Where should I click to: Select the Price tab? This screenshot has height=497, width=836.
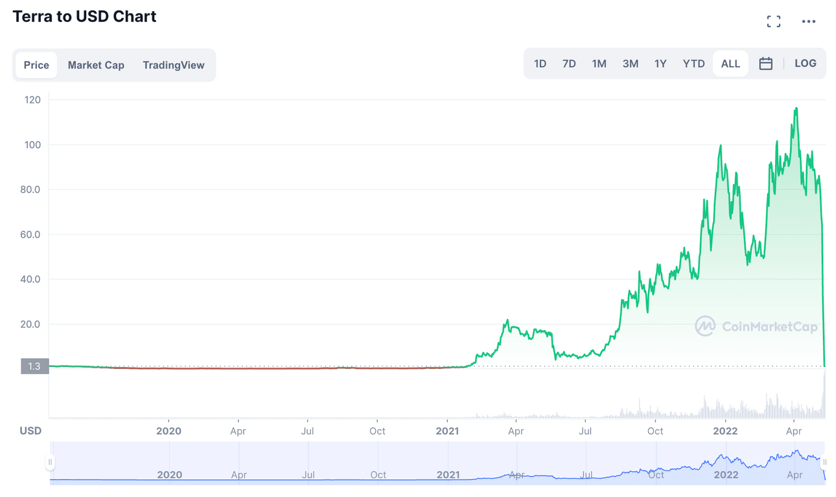point(36,65)
